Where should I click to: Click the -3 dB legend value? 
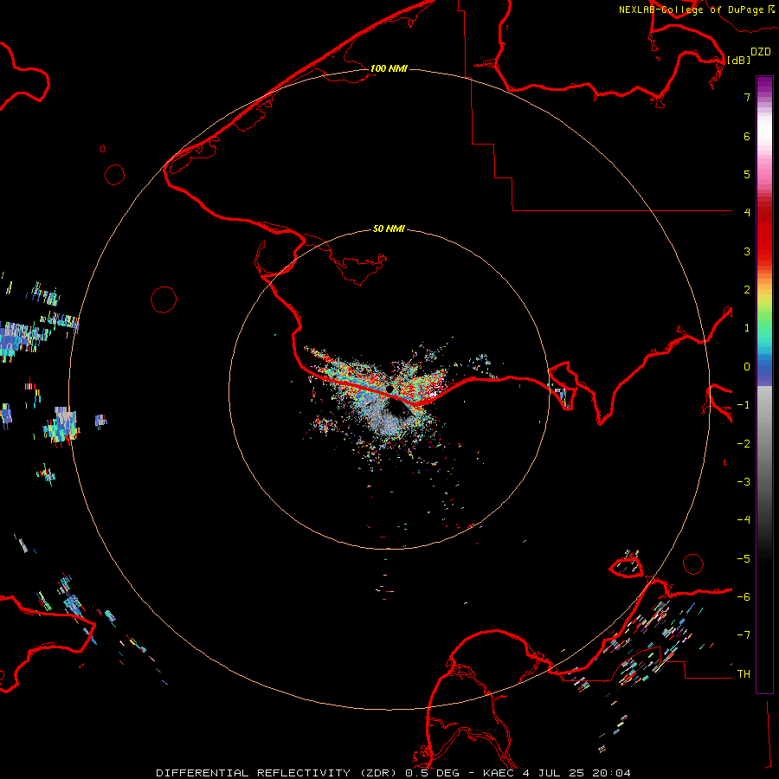point(744,482)
